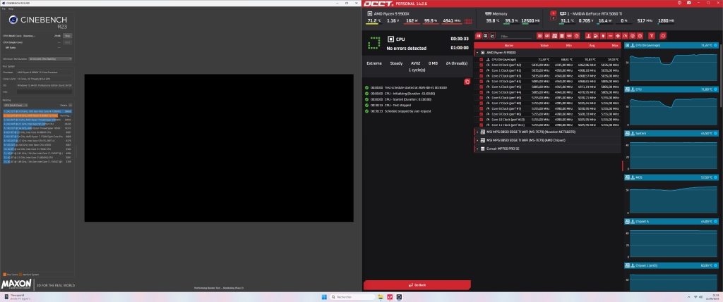723x302 pixels.
Task: Click info icon on Chipset A graph header
Action: tap(716, 221)
